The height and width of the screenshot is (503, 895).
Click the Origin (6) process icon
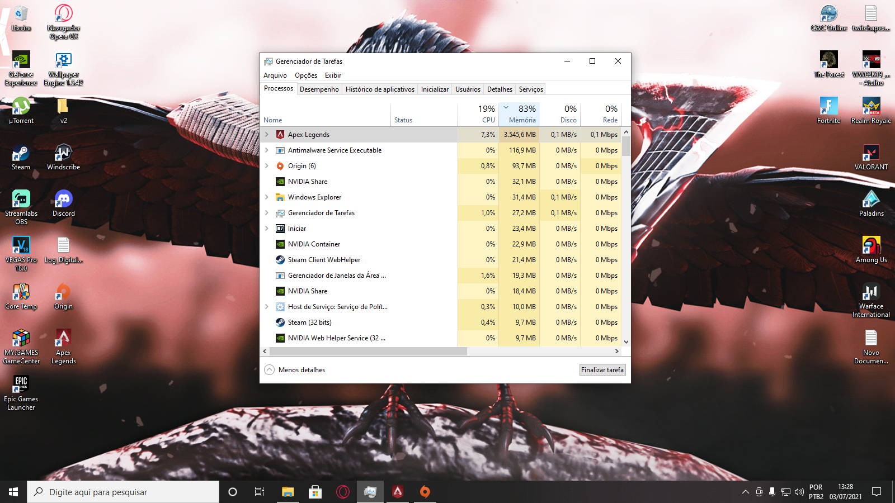(x=280, y=166)
